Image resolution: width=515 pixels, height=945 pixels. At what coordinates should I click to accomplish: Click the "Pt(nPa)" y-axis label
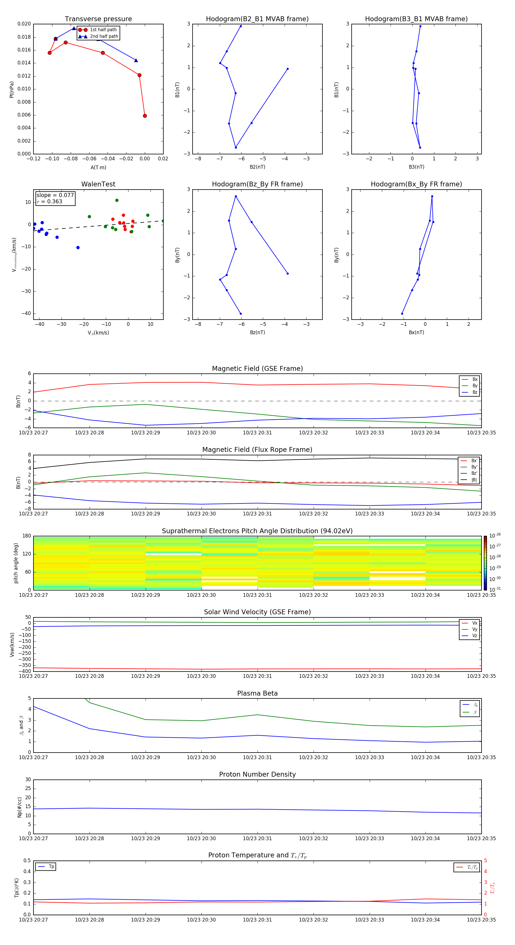[x=12, y=90]
